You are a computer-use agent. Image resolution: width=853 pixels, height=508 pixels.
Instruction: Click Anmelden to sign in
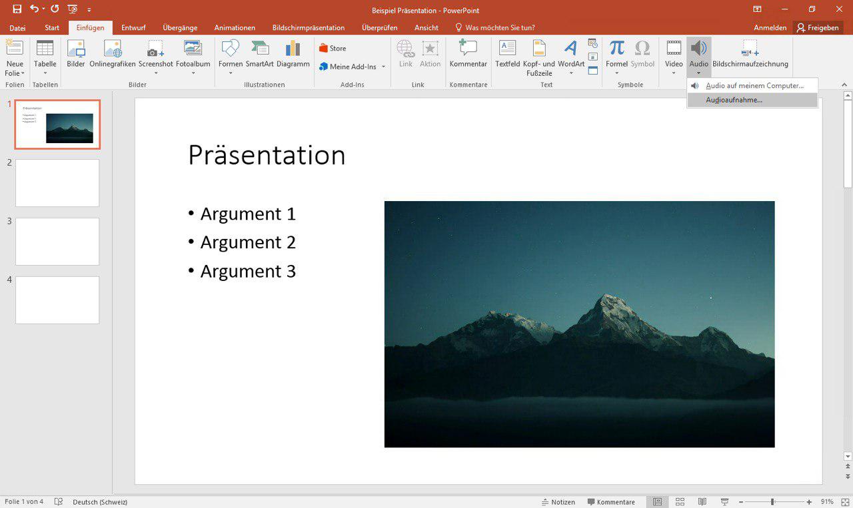pos(770,28)
